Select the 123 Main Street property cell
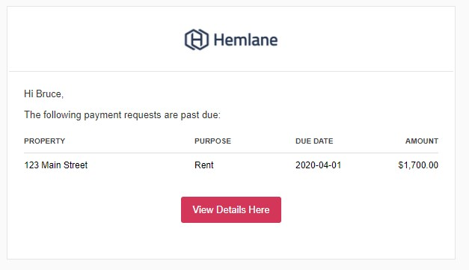The height and width of the screenshot is (270, 469). coord(55,165)
